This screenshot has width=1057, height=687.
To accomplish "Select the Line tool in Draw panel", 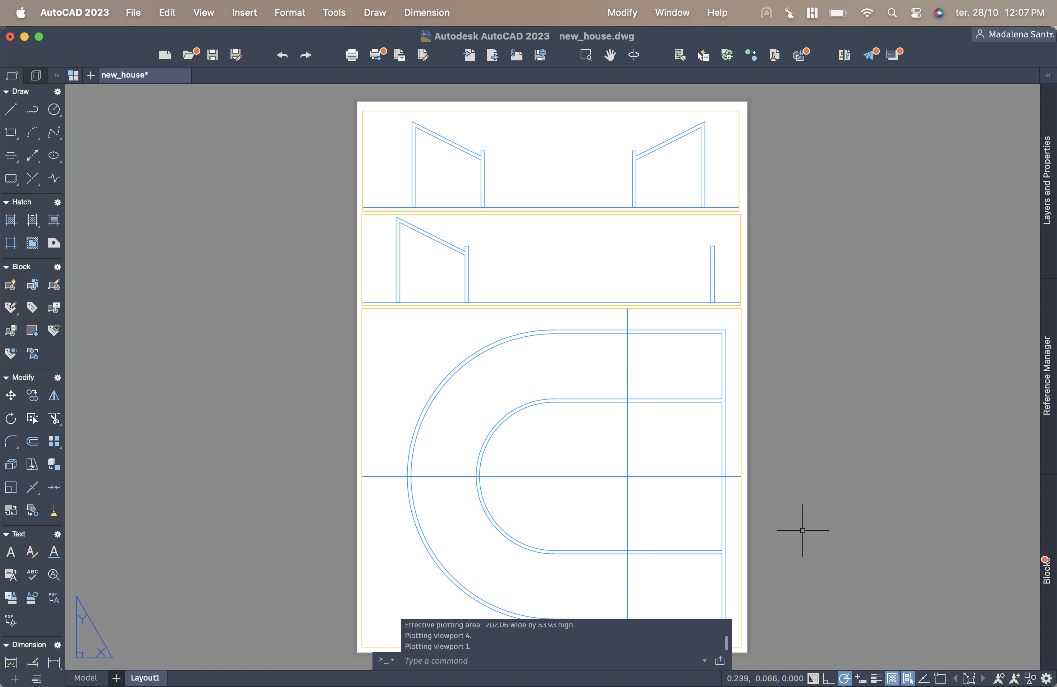I will coord(11,109).
